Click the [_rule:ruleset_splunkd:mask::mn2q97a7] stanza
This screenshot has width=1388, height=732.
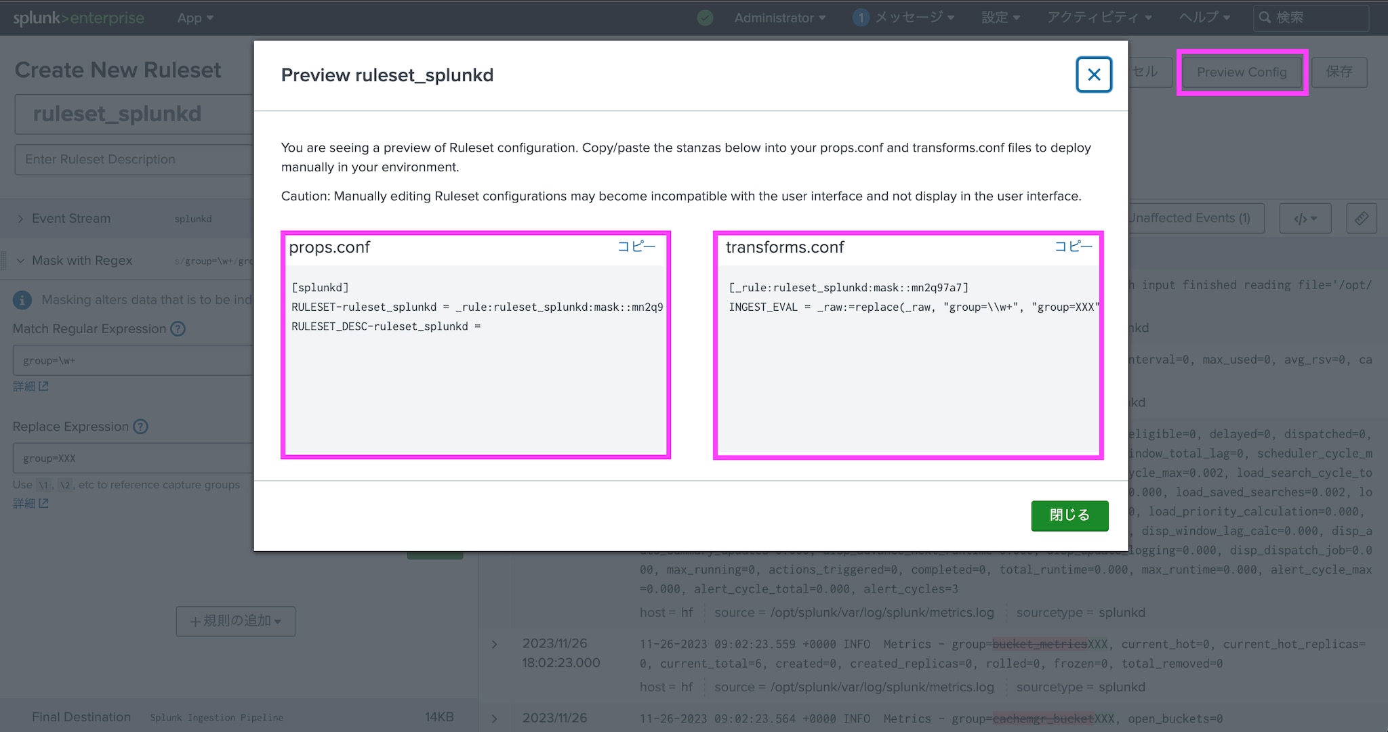tap(849, 288)
